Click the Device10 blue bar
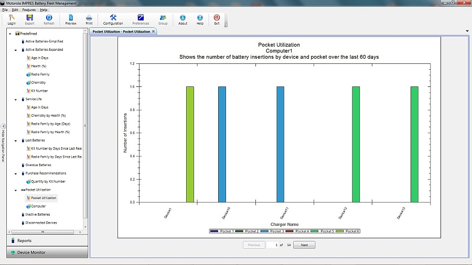The height and width of the screenshot is (265, 472). click(x=222, y=145)
